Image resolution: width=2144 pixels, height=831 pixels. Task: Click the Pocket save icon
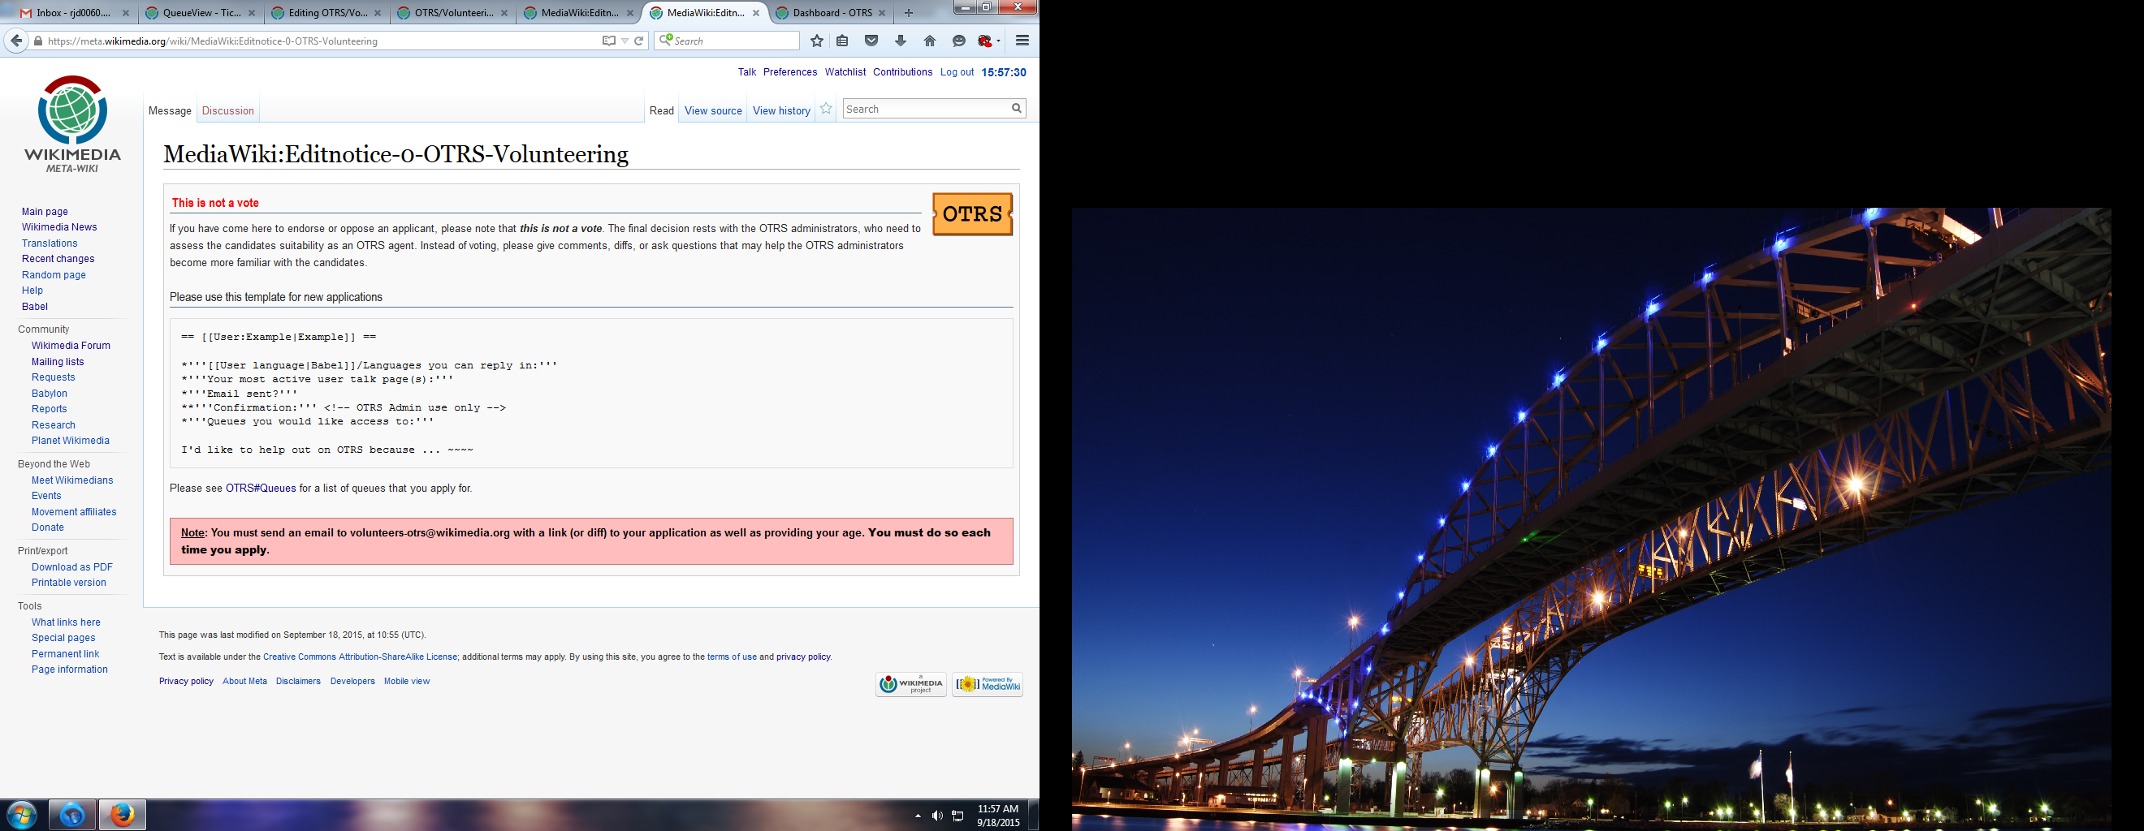871,41
